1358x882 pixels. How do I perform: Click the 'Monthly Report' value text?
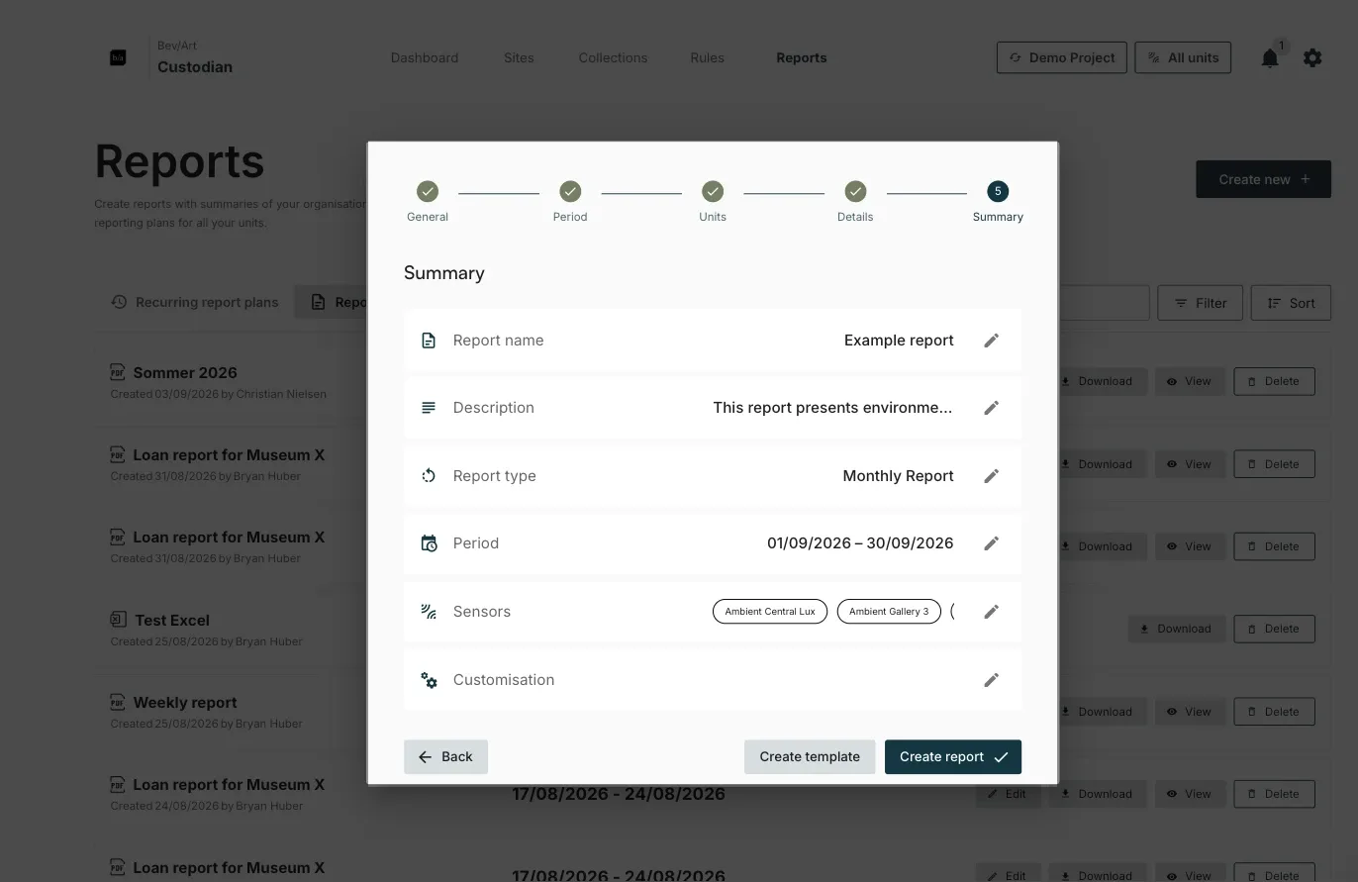click(x=898, y=476)
